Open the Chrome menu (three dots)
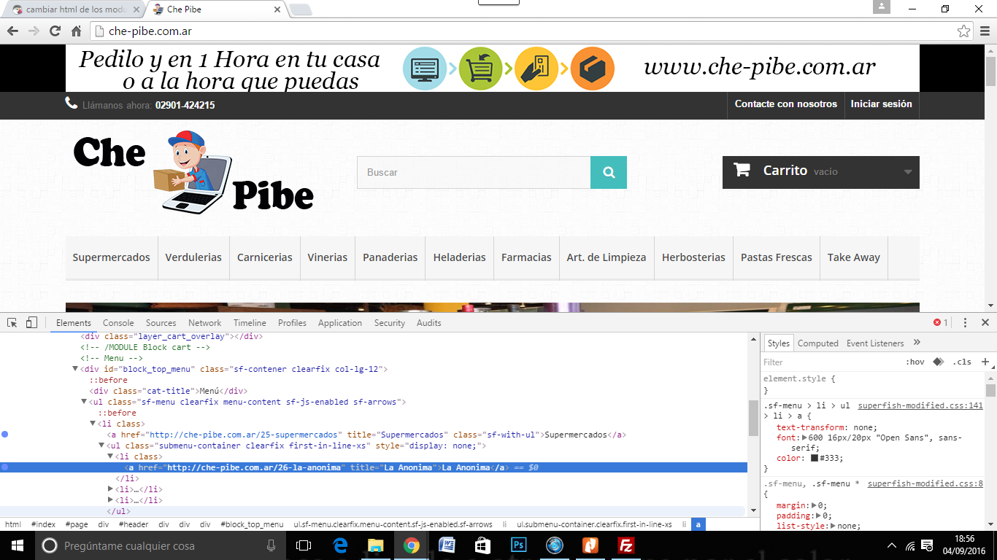This screenshot has height=560, width=997. click(984, 31)
